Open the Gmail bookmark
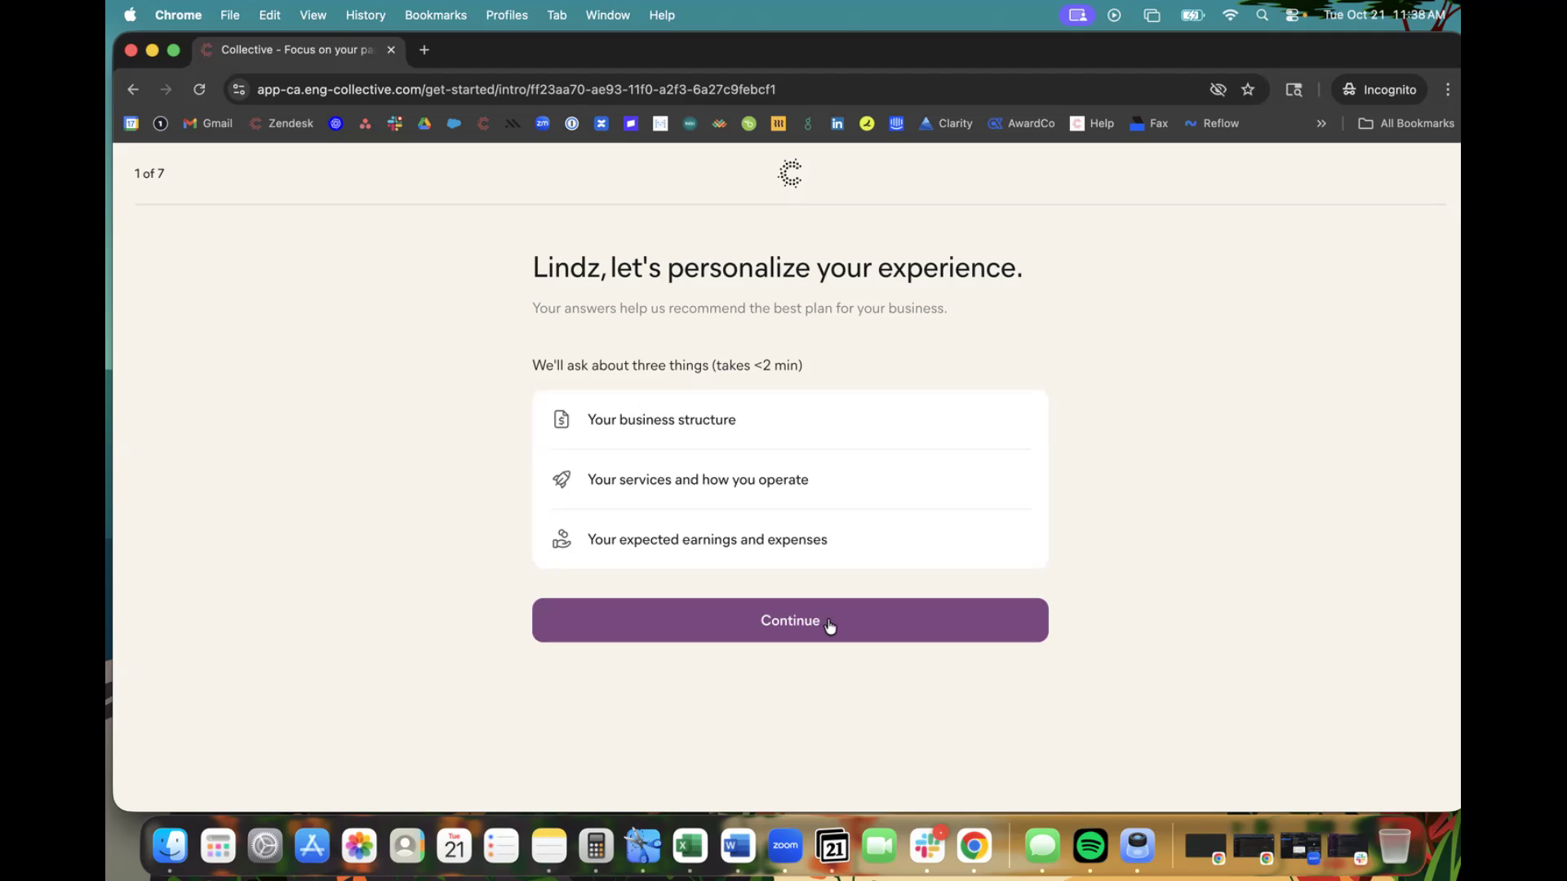1567x881 pixels. pos(208,123)
